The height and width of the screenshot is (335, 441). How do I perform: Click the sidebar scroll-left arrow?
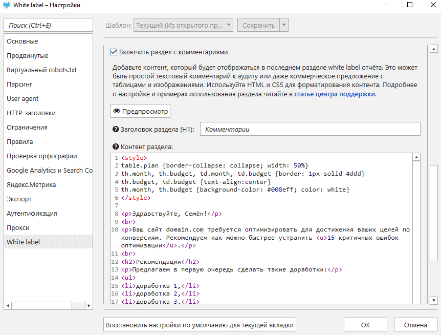[8, 305]
